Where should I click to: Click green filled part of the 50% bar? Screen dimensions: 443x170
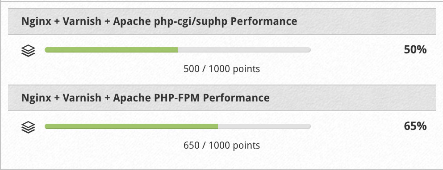point(111,50)
